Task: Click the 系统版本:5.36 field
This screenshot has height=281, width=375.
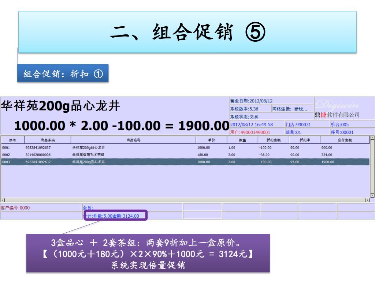Action: pos(250,109)
